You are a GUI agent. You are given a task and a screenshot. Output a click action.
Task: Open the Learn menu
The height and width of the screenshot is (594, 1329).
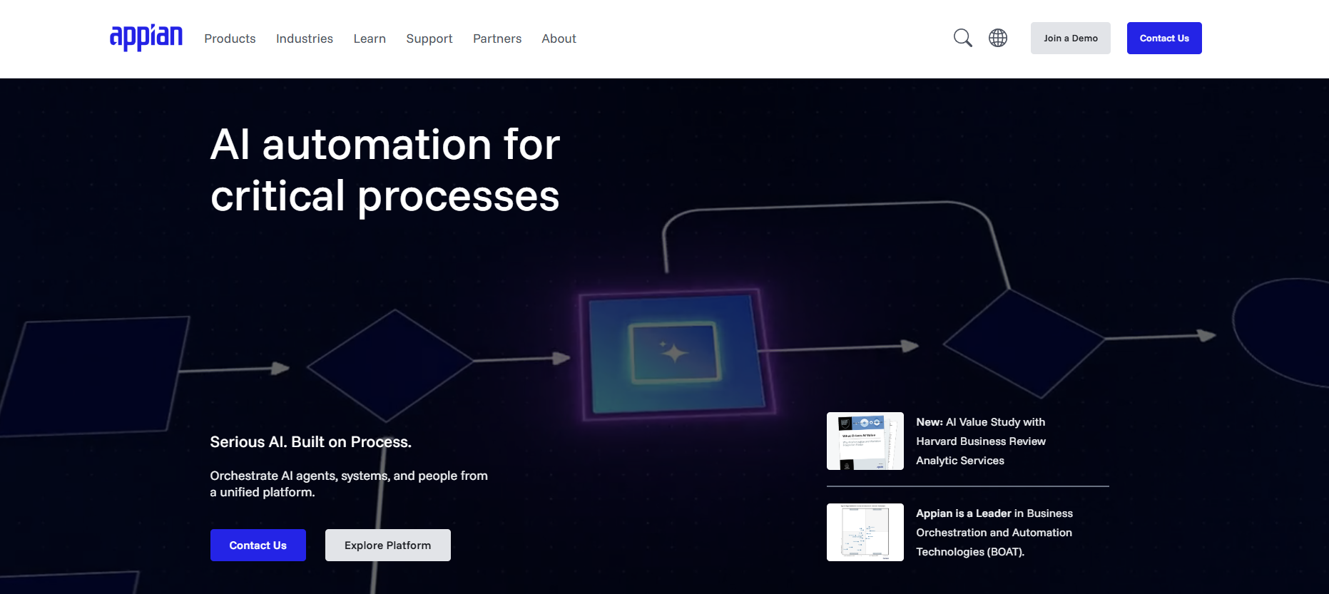coord(370,39)
